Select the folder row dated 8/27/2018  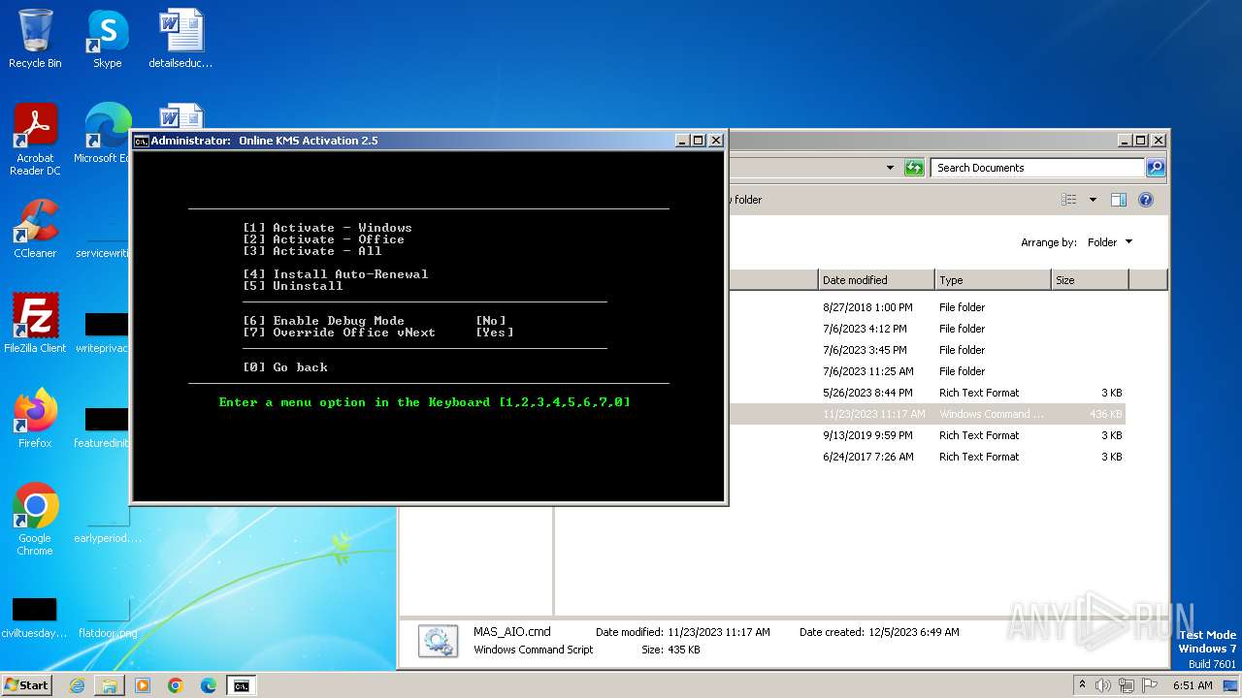click(x=927, y=307)
